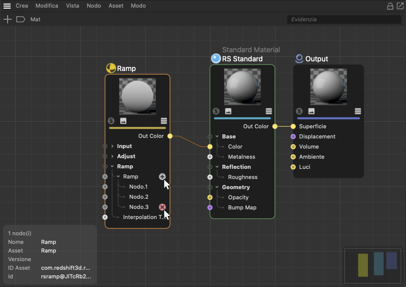Open the Modo menu

tap(138, 6)
